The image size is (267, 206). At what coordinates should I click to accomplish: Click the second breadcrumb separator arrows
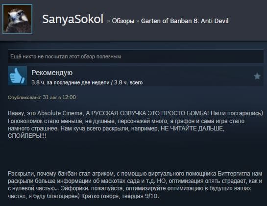(138, 21)
